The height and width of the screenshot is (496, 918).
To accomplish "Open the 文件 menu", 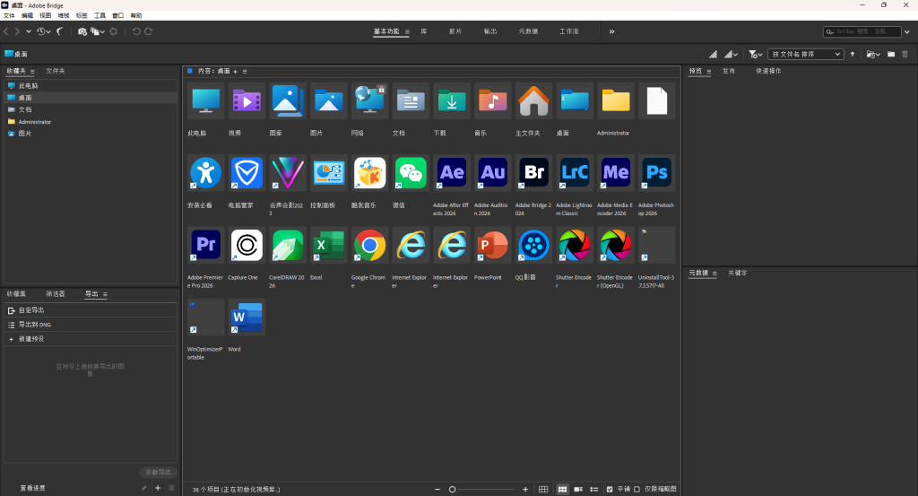I will point(9,16).
